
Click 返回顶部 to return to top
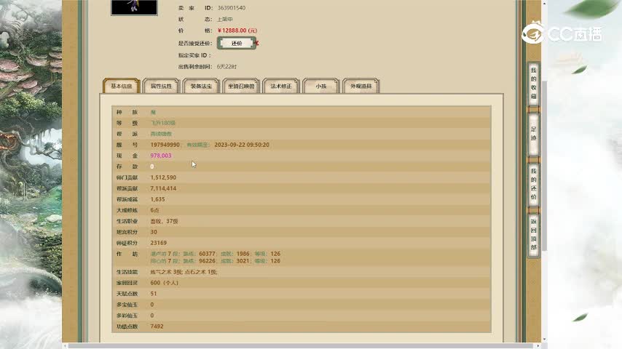point(533,235)
